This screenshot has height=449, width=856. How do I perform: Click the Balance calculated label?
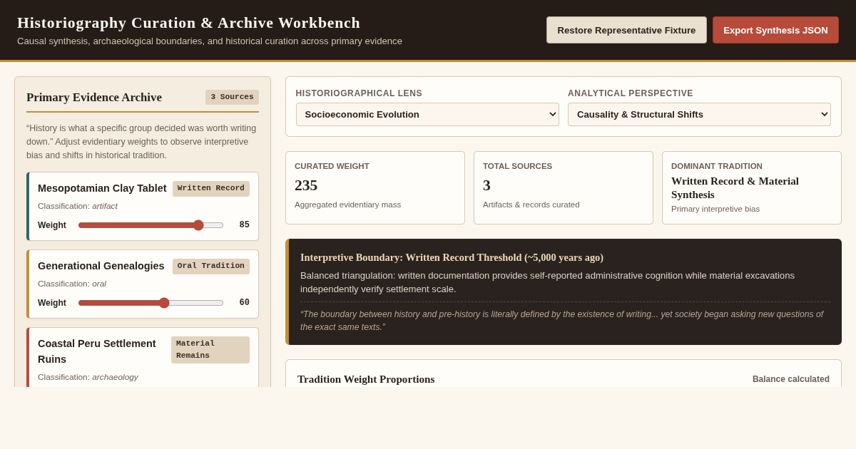791,379
